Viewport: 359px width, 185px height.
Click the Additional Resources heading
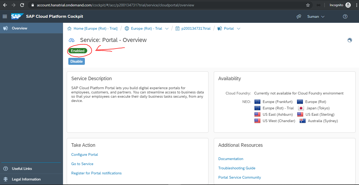coord(240,145)
